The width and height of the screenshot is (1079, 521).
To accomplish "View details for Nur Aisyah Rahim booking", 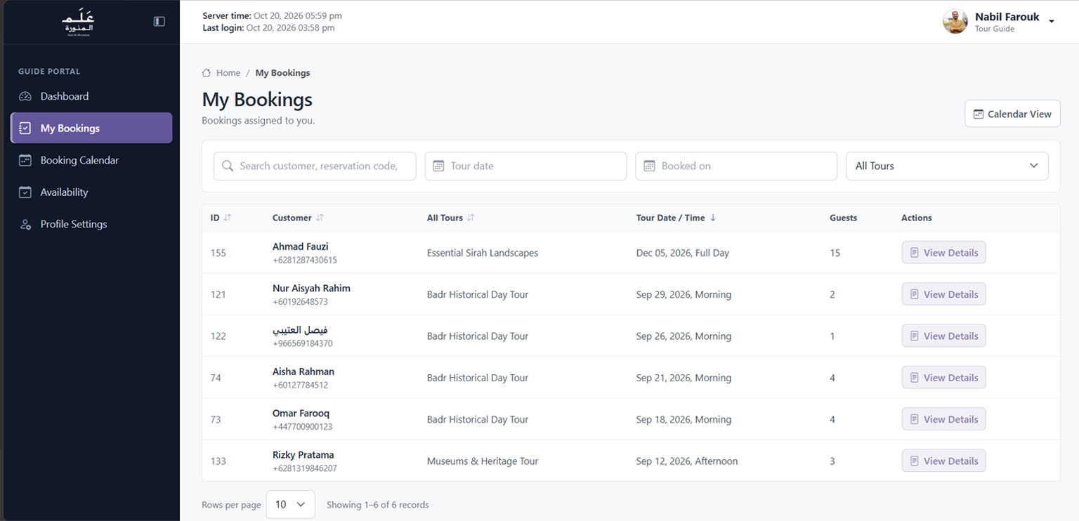I will tap(943, 294).
